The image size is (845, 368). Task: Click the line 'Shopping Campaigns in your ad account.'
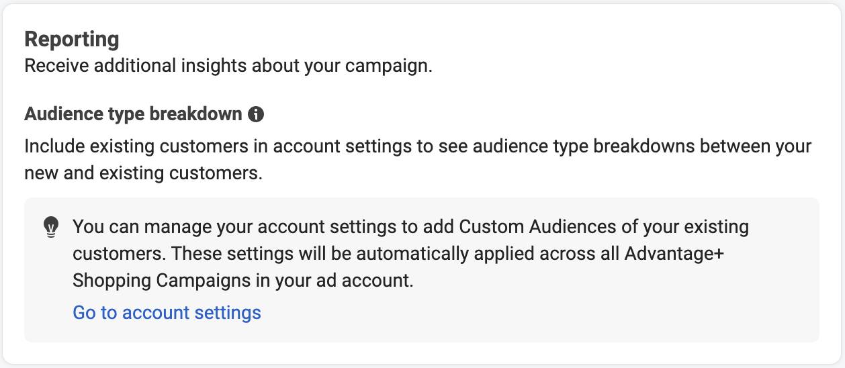243,280
